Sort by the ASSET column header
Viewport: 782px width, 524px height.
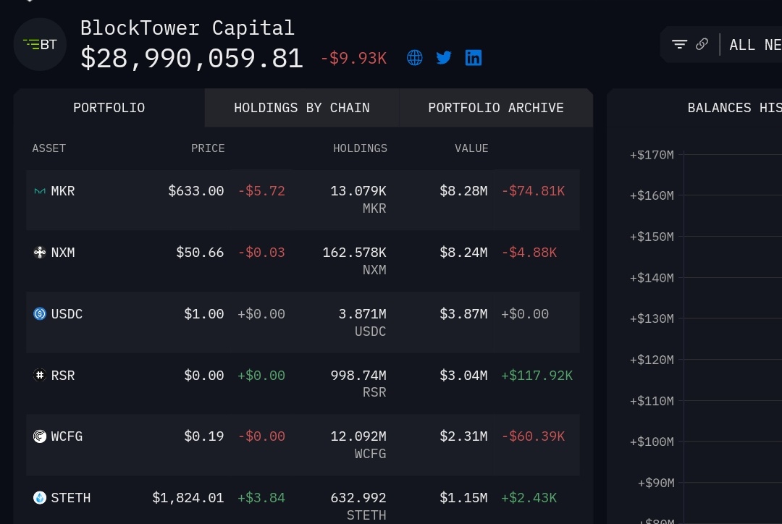49,148
